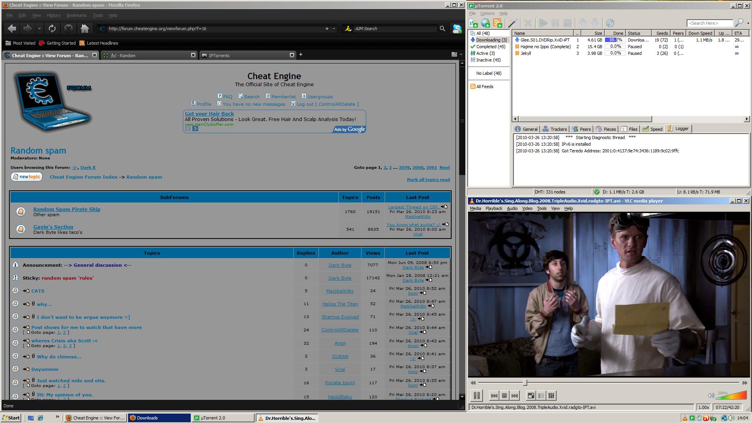Toggle fullscreen mode in VLC
This screenshot has width=752, height=423.
coord(531,396)
